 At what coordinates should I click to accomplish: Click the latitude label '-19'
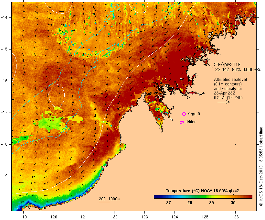(x=4, y=176)
